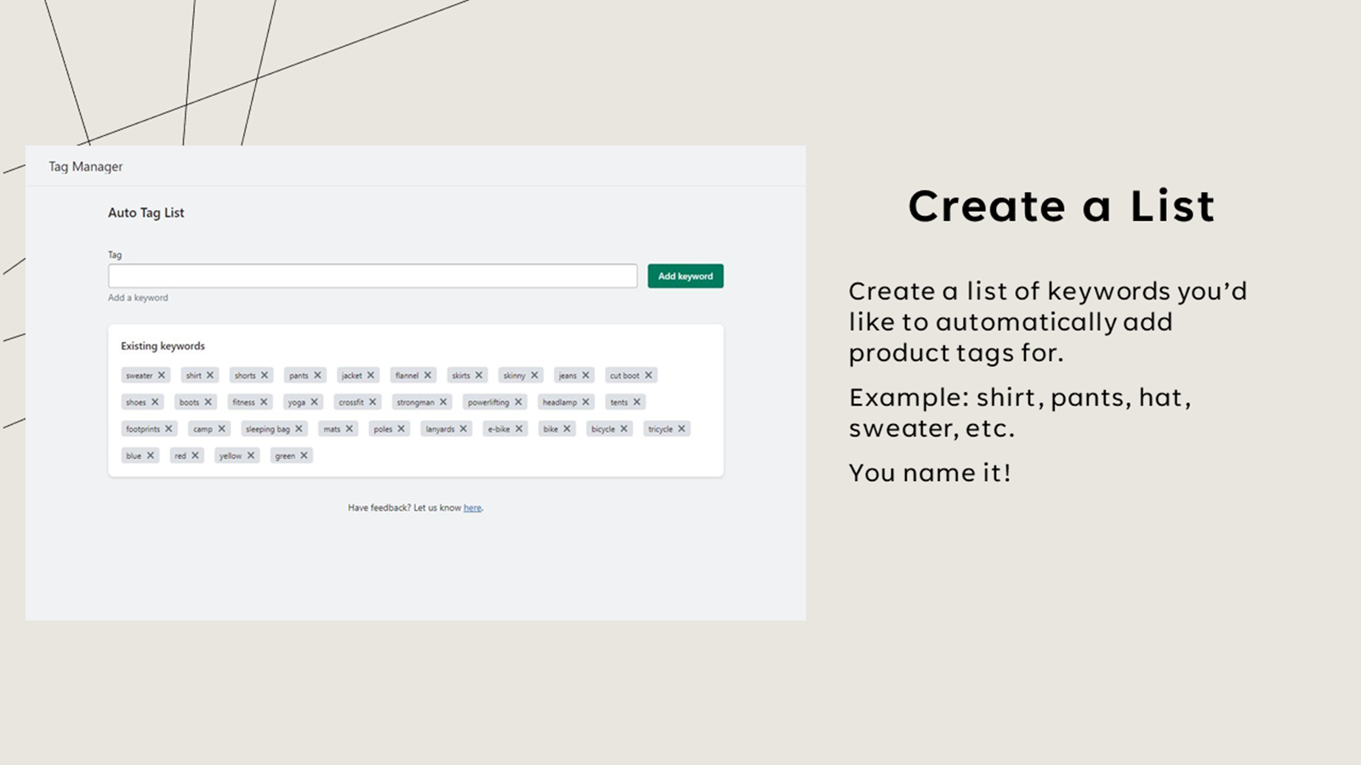Image resolution: width=1361 pixels, height=765 pixels.
Task: Delete the fitness keyword
Action: 264,402
